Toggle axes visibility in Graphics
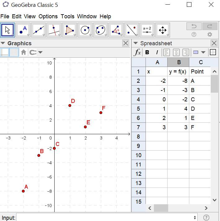Viewport: 220px width, 221px height. tap(5, 52)
